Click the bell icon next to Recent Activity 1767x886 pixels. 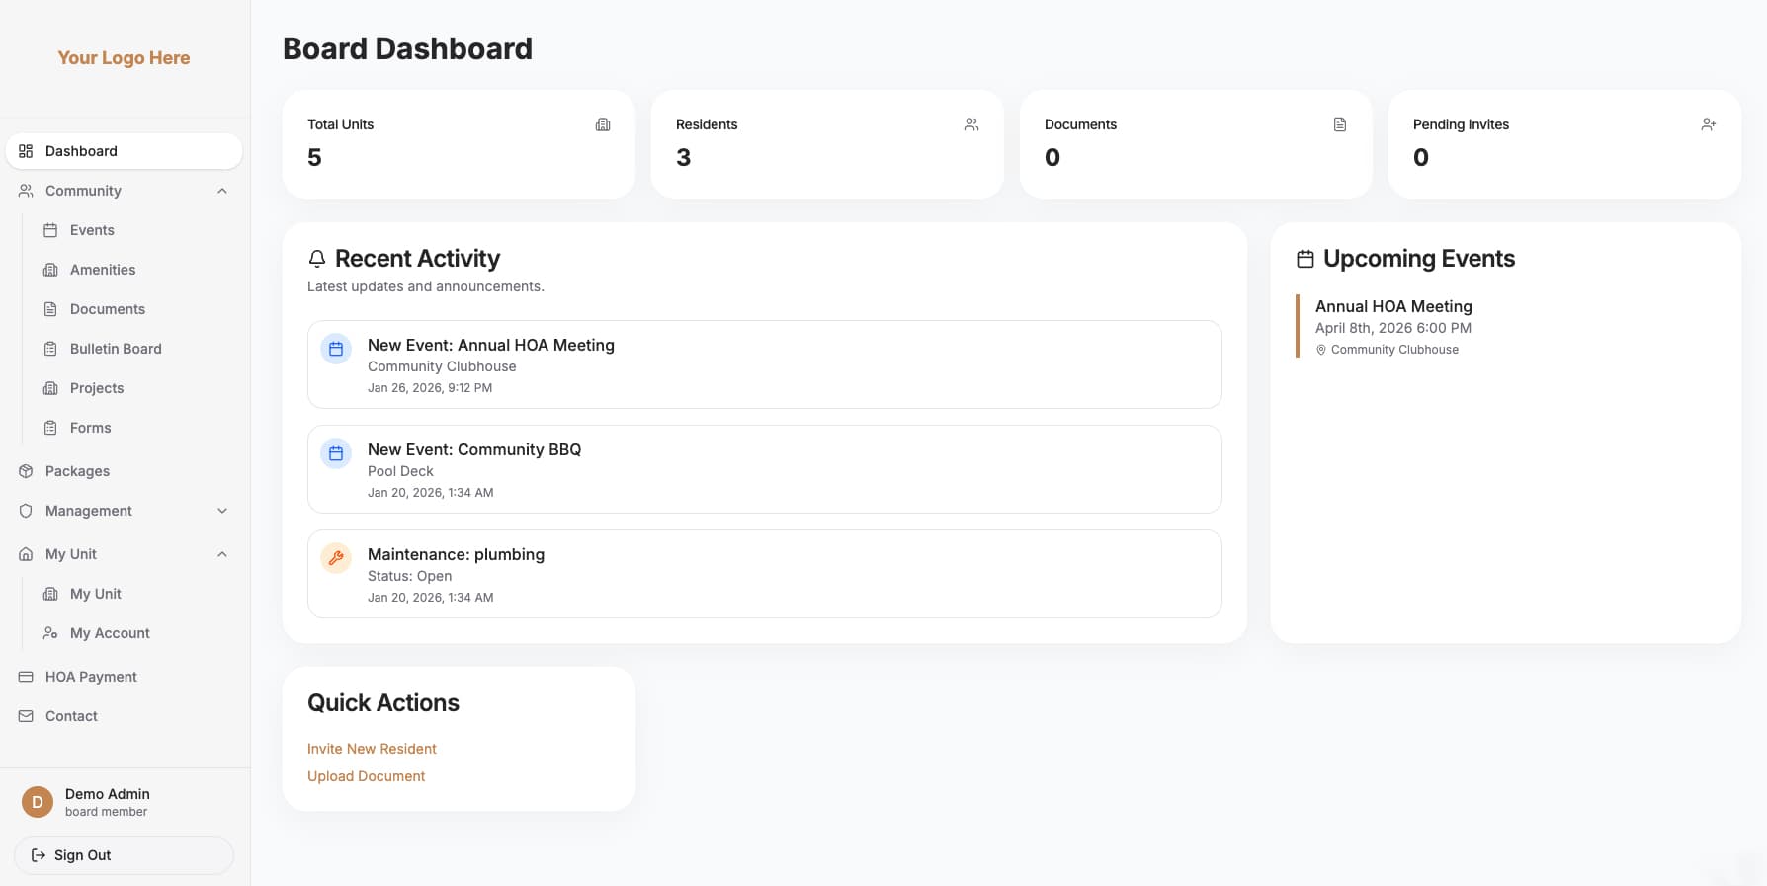[316, 259]
